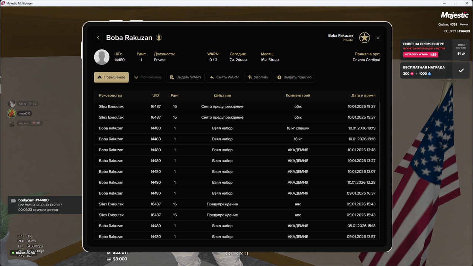Click the UID column header in the table
This screenshot has height=266, width=473.
pos(156,95)
